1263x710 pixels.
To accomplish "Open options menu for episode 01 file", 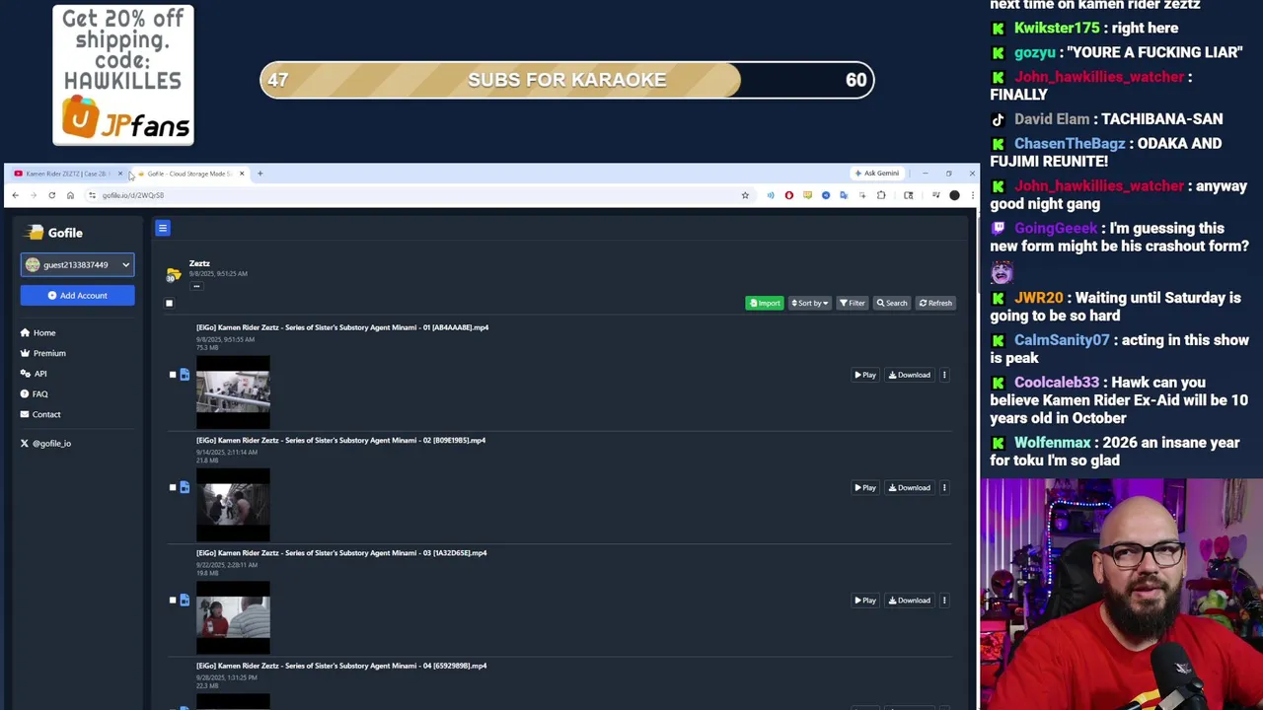I will tap(944, 375).
